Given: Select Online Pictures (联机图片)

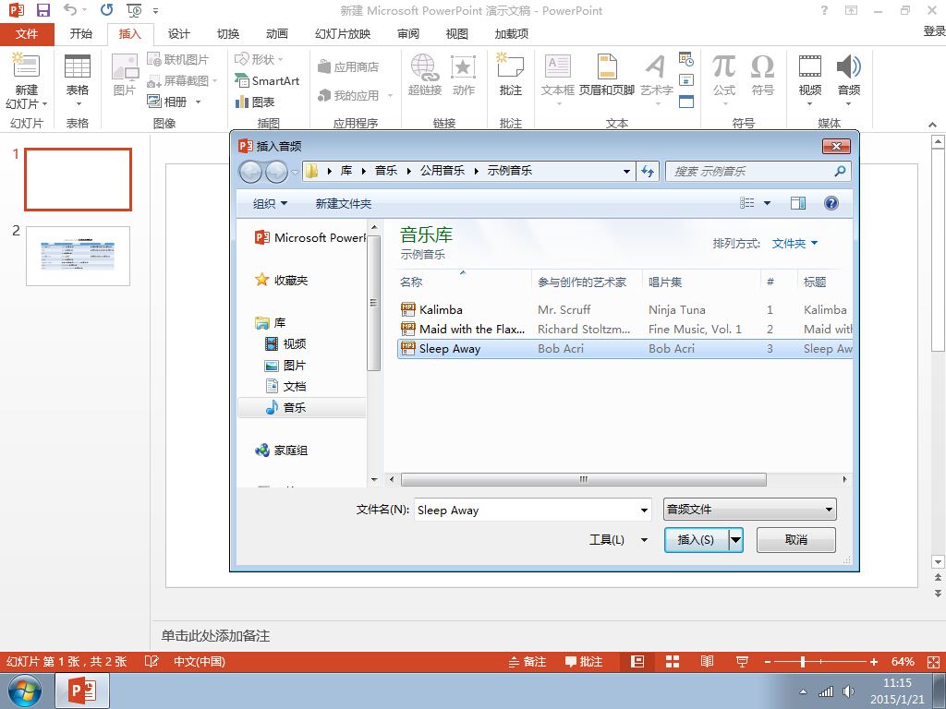Looking at the screenshot, I should click(178, 59).
